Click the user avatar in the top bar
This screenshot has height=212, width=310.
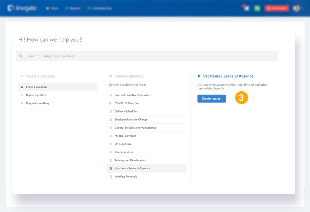coord(295,8)
